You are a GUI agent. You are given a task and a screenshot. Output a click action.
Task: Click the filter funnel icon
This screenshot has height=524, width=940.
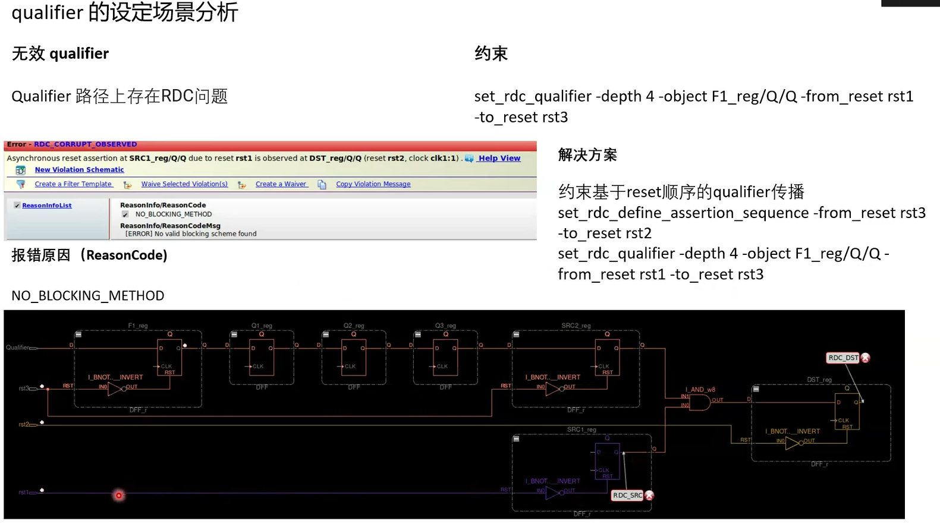(21, 184)
